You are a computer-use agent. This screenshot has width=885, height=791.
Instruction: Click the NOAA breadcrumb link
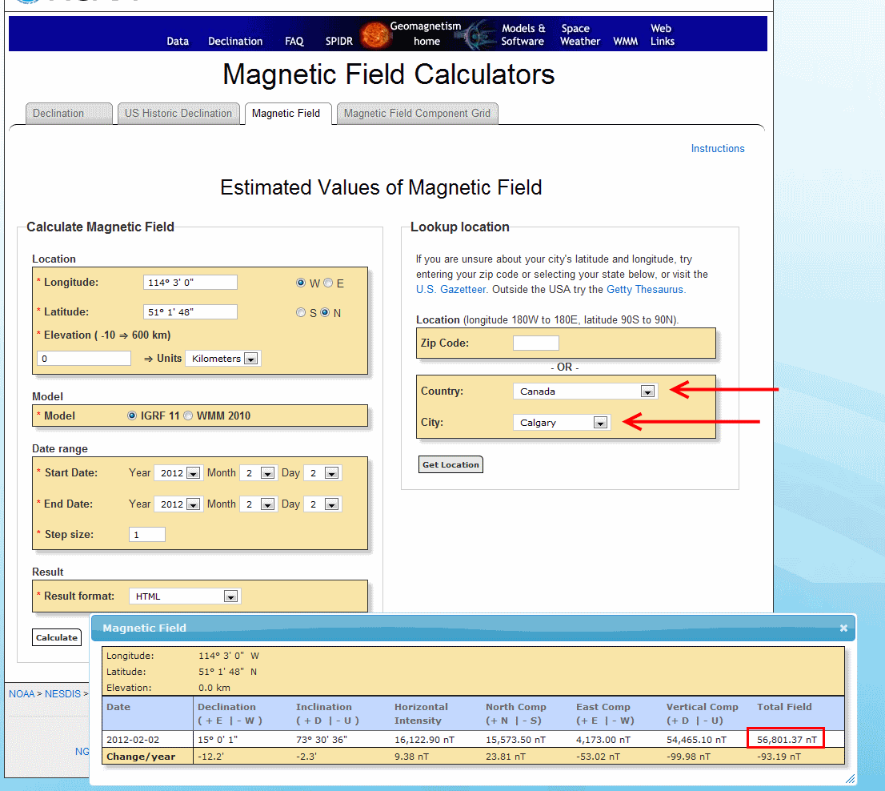tap(22, 694)
